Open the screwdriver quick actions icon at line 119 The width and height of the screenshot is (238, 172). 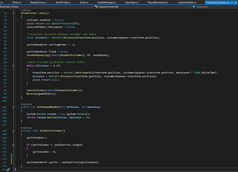click(x=9, y=169)
